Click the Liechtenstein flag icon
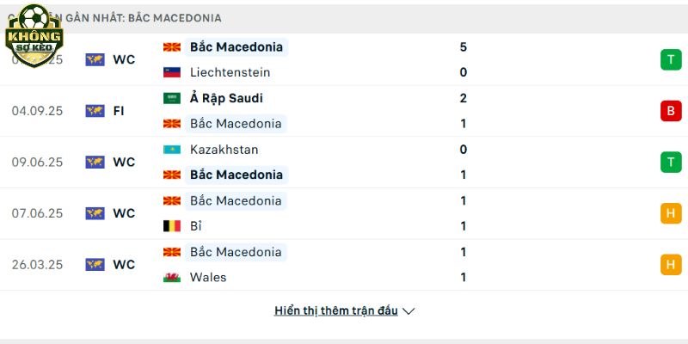The width and height of the screenshot is (688, 344). [x=172, y=72]
